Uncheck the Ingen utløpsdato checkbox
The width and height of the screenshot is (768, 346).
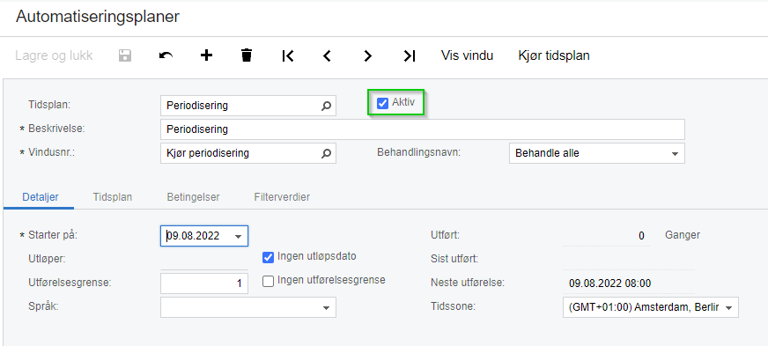[268, 257]
